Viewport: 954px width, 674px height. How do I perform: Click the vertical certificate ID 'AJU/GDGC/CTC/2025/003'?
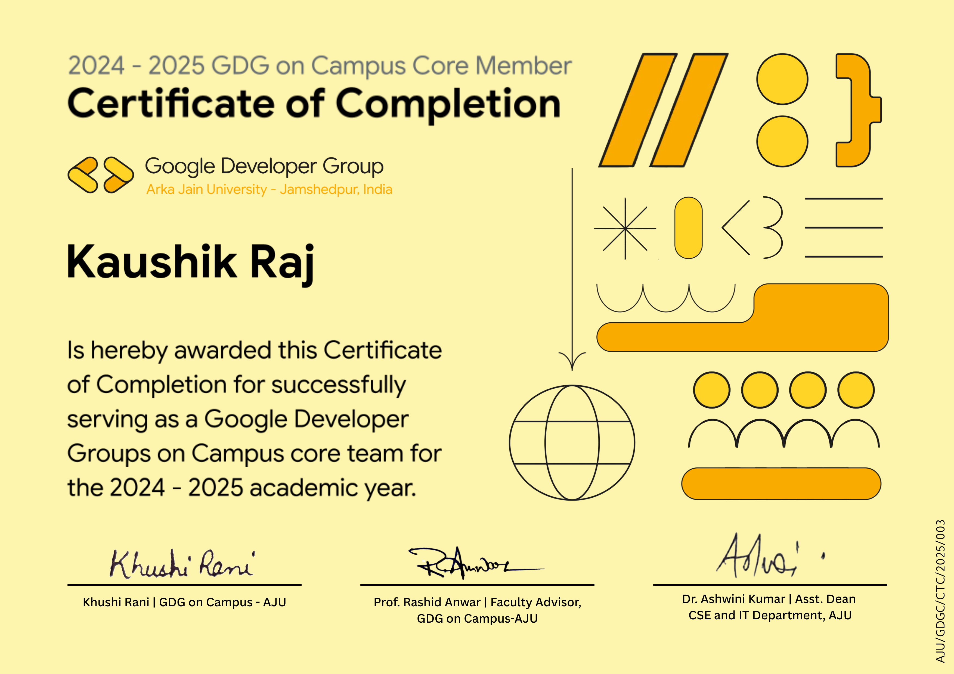940,591
